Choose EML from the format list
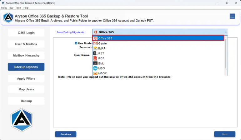The height and width of the screenshot is (140, 241). point(158,63)
